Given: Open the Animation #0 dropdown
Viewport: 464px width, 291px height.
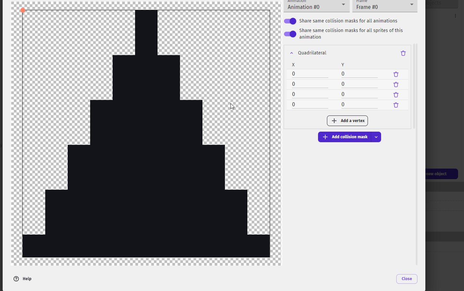Looking at the screenshot, I should pyautogui.click(x=343, y=5).
